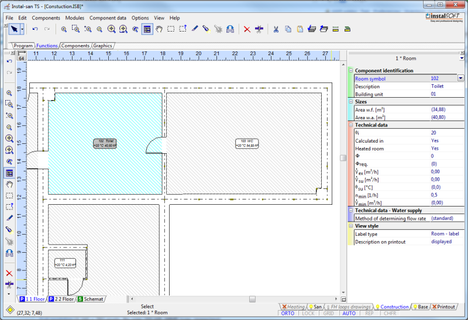Switch to the 2 Floor sheet tab

[x=61, y=299]
